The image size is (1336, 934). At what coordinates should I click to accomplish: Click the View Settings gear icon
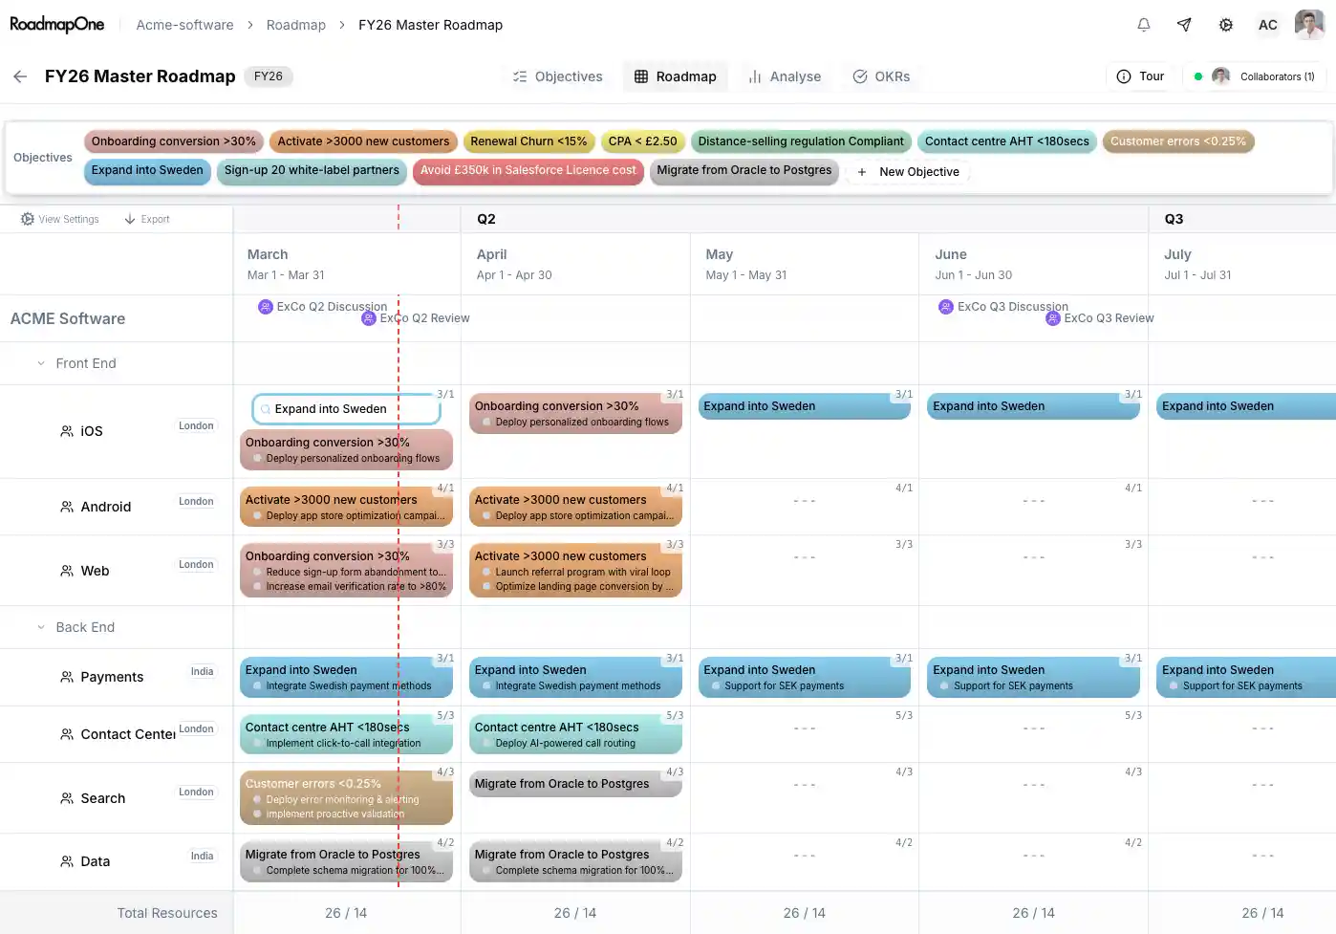coord(27,218)
